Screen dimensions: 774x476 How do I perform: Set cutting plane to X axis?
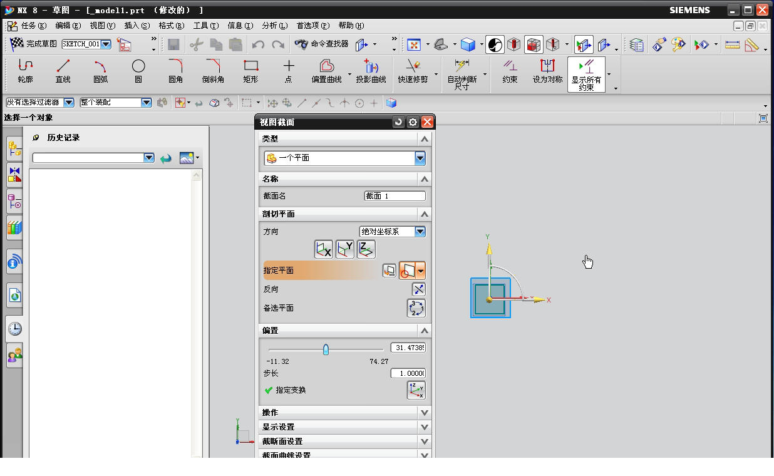pos(323,249)
